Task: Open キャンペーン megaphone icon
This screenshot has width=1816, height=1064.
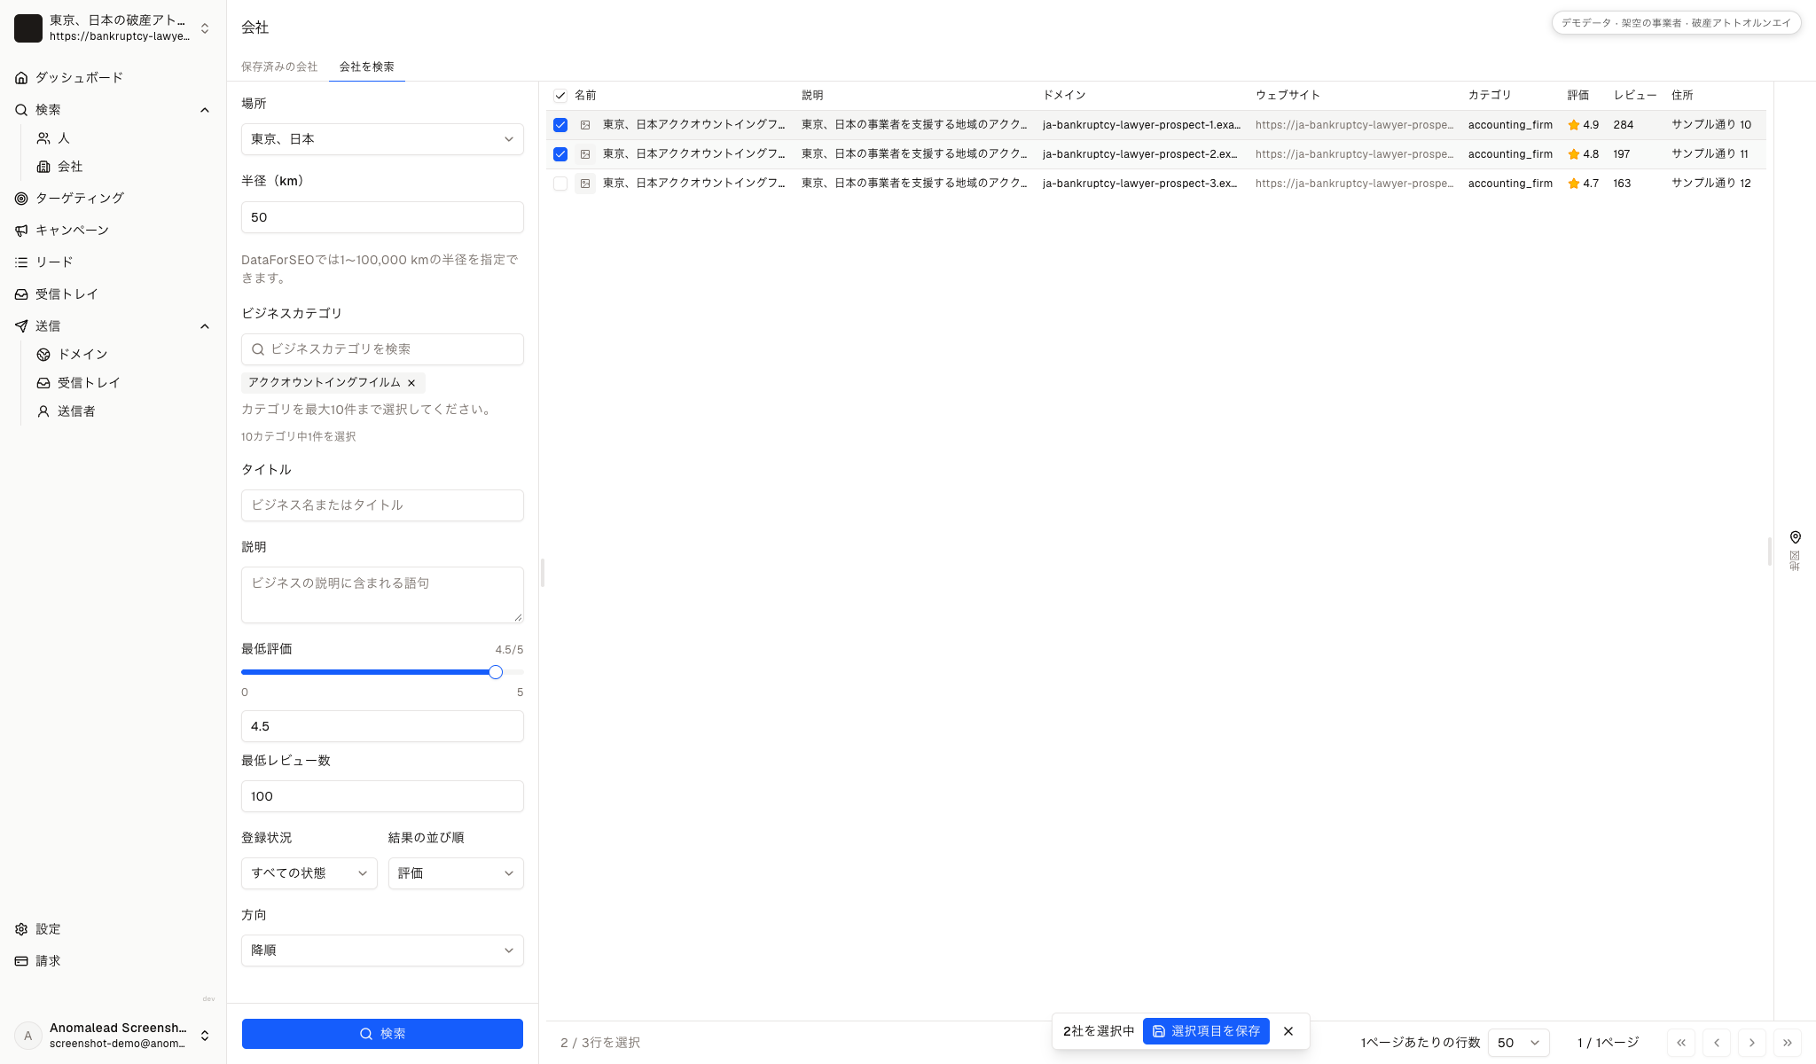Action: (21, 231)
